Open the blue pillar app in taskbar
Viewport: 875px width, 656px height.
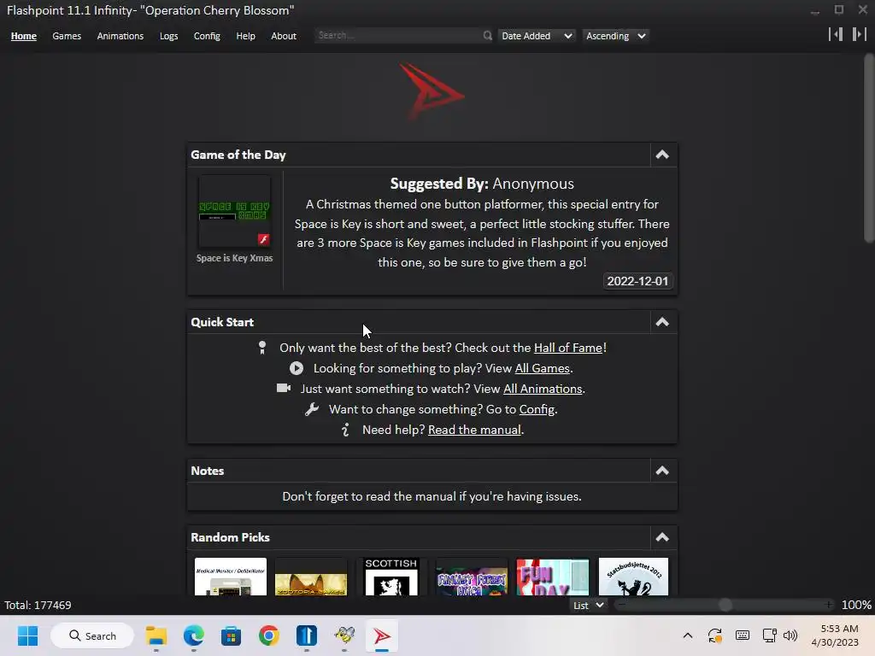pos(307,635)
